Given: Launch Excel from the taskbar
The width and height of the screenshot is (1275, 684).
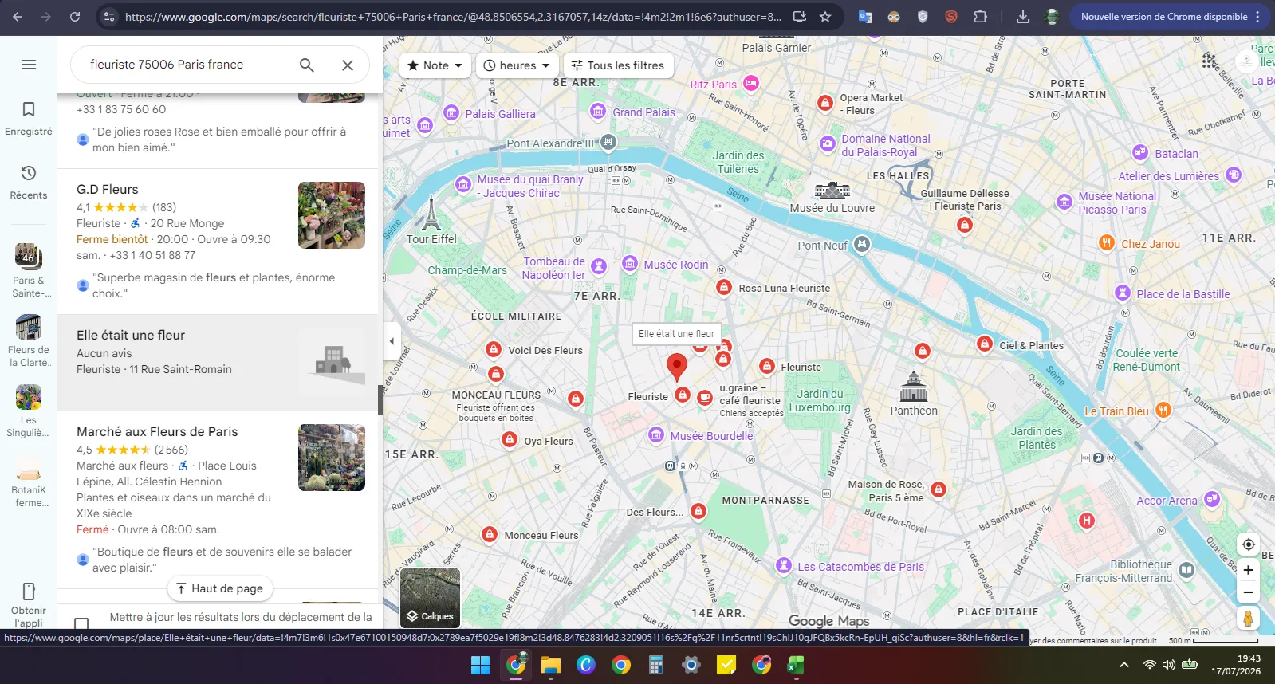Looking at the screenshot, I should (796, 665).
